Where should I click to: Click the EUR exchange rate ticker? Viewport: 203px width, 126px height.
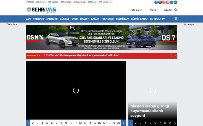(54, 2)
